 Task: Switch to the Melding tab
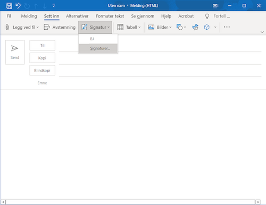(29, 16)
